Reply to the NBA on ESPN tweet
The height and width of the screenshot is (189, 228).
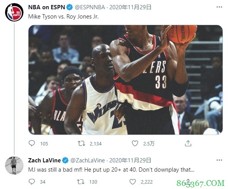(32, 143)
